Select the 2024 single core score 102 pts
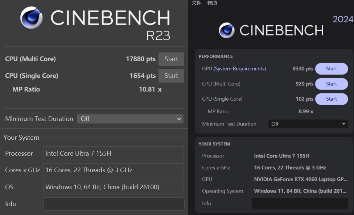The height and width of the screenshot is (215, 354). 304,99
